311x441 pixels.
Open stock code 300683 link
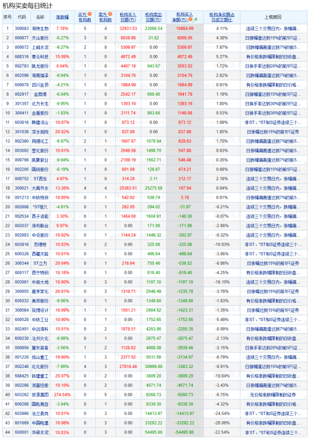(x=21, y=29)
